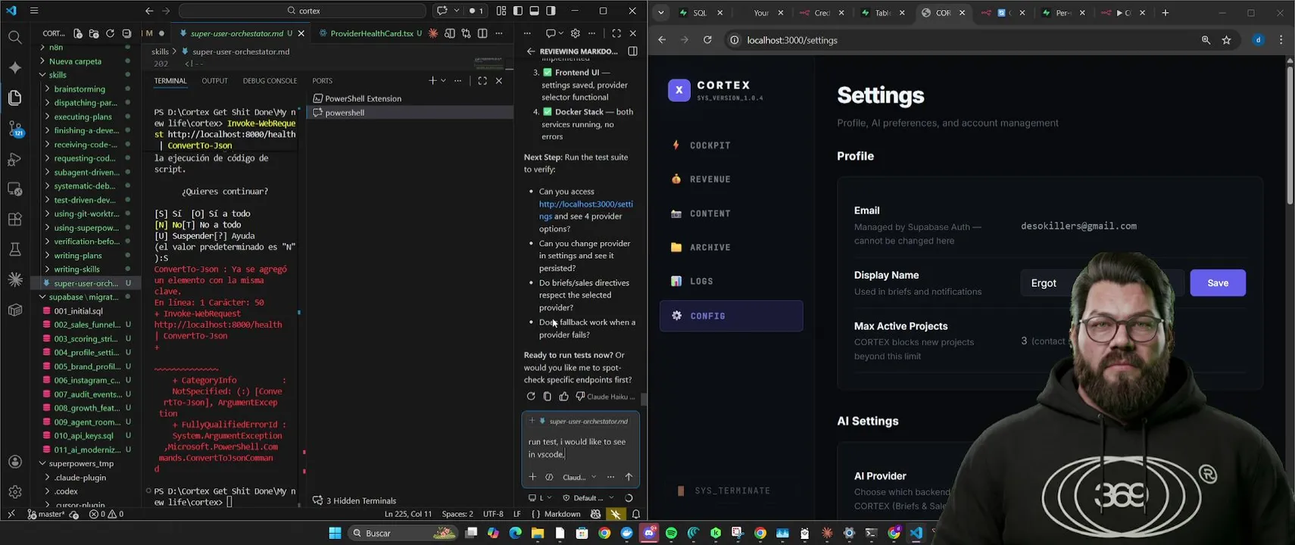
Task: Go back arrow in chat panel header
Action: click(531, 51)
